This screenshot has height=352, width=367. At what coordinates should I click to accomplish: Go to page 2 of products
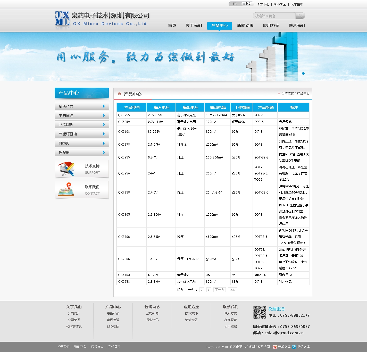click(x=202, y=289)
